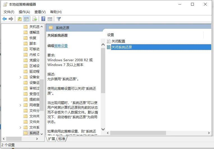Select the 设备运 tree folder
Viewport: 214px width, 149px height.
tap(31, 82)
